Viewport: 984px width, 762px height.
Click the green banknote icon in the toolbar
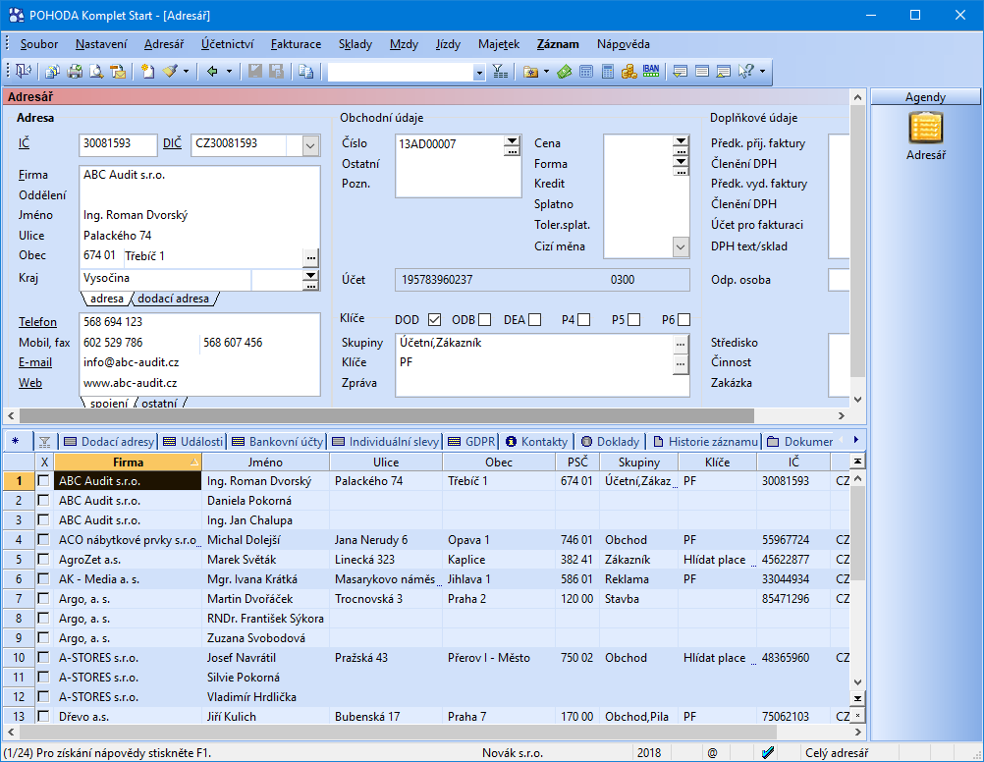click(x=564, y=72)
